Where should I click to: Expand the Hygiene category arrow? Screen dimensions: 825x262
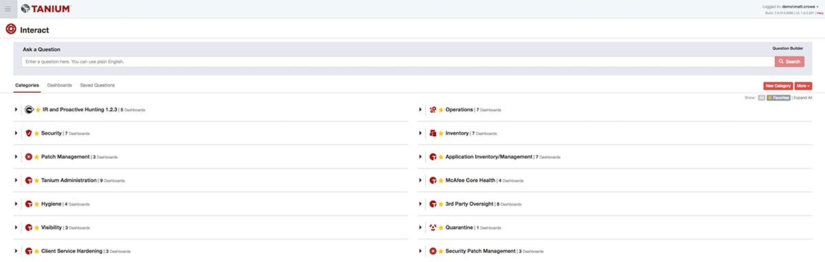pos(16,204)
